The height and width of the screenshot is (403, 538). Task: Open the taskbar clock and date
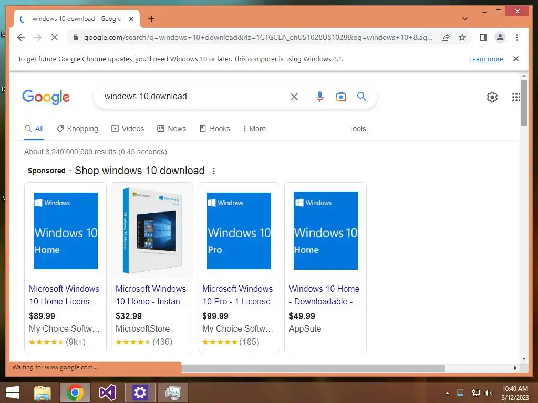(515, 393)
